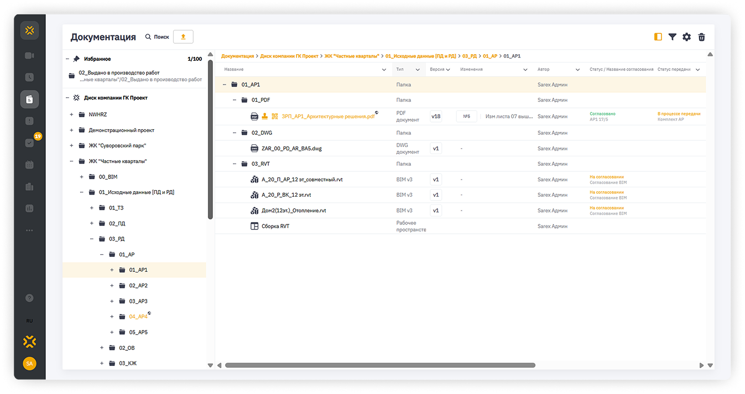This screenshot has width=745, height=394.
Task: Select the 02_AP2 folder in the tree
Action: pos(138,286)
